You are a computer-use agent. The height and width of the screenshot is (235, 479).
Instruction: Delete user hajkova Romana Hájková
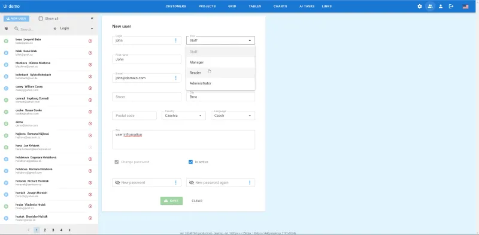point(90,135)
